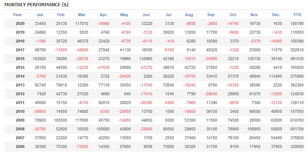
Task: Select the 2020 year row label
Action: pyautogui.click(x=21, y=23)
